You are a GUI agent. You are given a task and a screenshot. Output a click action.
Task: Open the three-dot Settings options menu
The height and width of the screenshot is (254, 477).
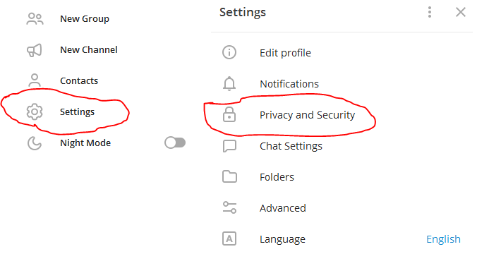click(430, 12)
